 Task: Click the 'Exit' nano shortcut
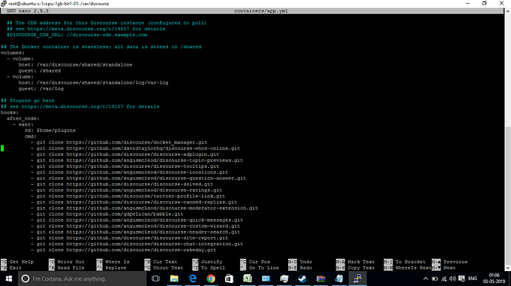click(16, 268)
